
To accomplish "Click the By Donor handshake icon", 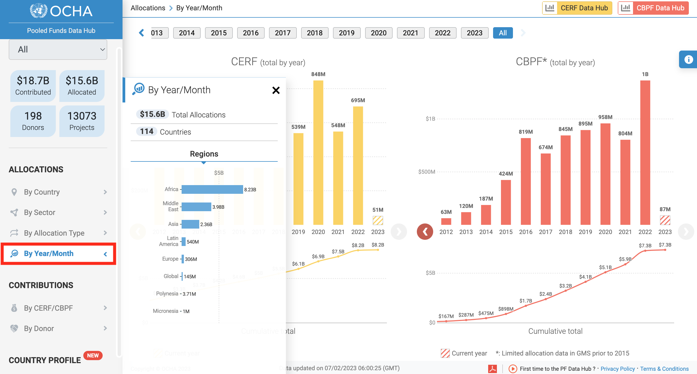I will click(x=14, y=328).
